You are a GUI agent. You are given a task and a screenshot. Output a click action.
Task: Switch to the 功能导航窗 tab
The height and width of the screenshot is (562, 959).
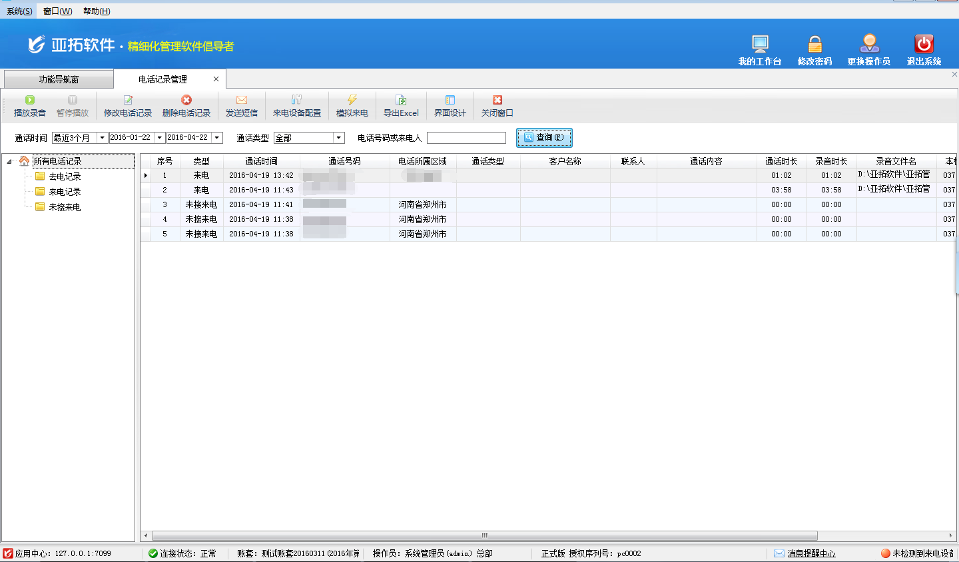59,79
